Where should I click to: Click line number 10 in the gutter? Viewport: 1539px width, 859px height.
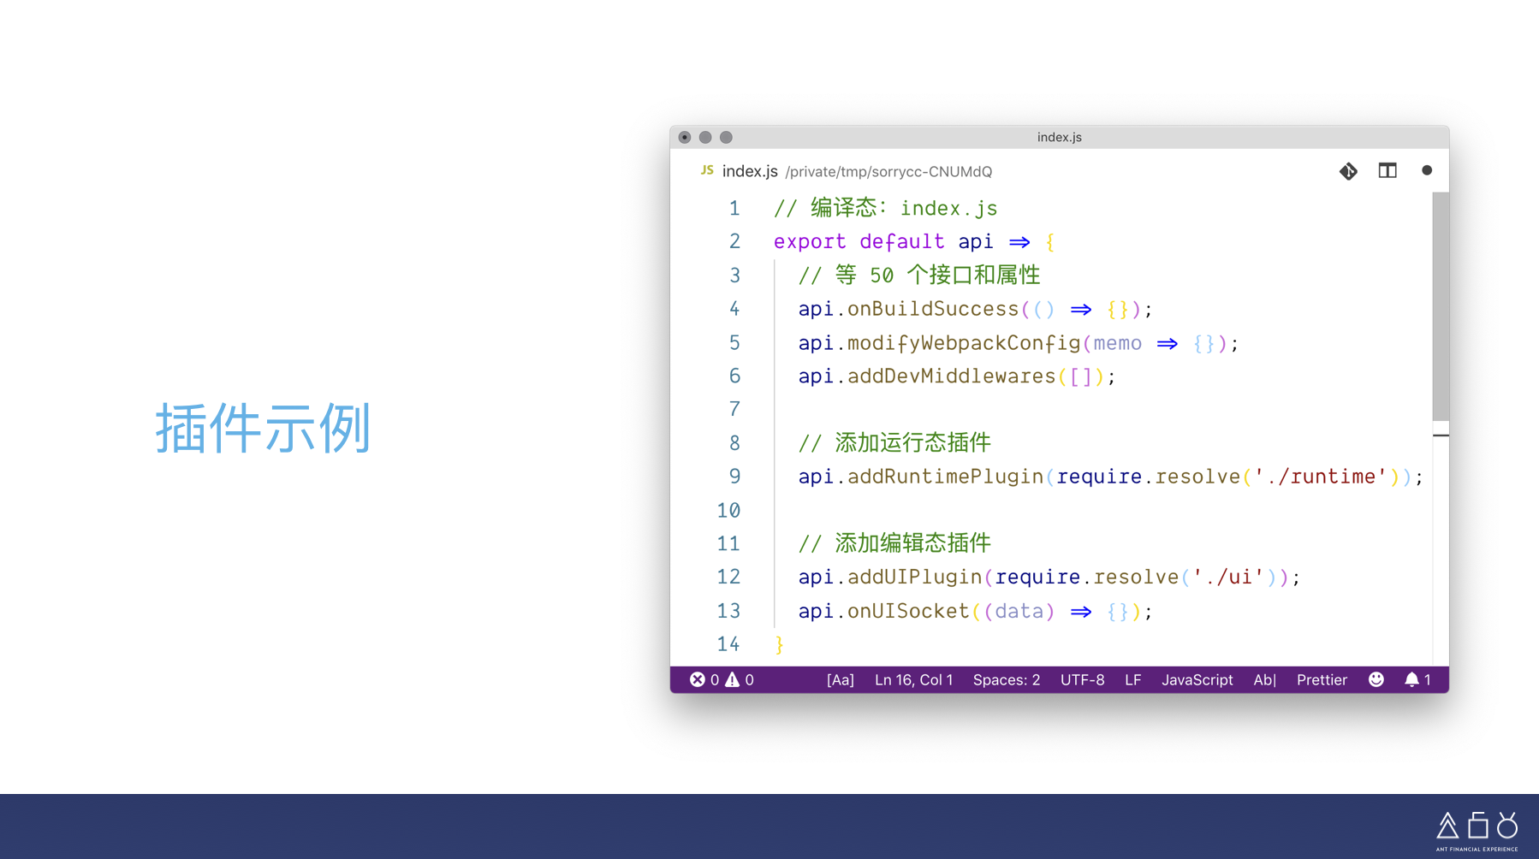coord(728,510)
